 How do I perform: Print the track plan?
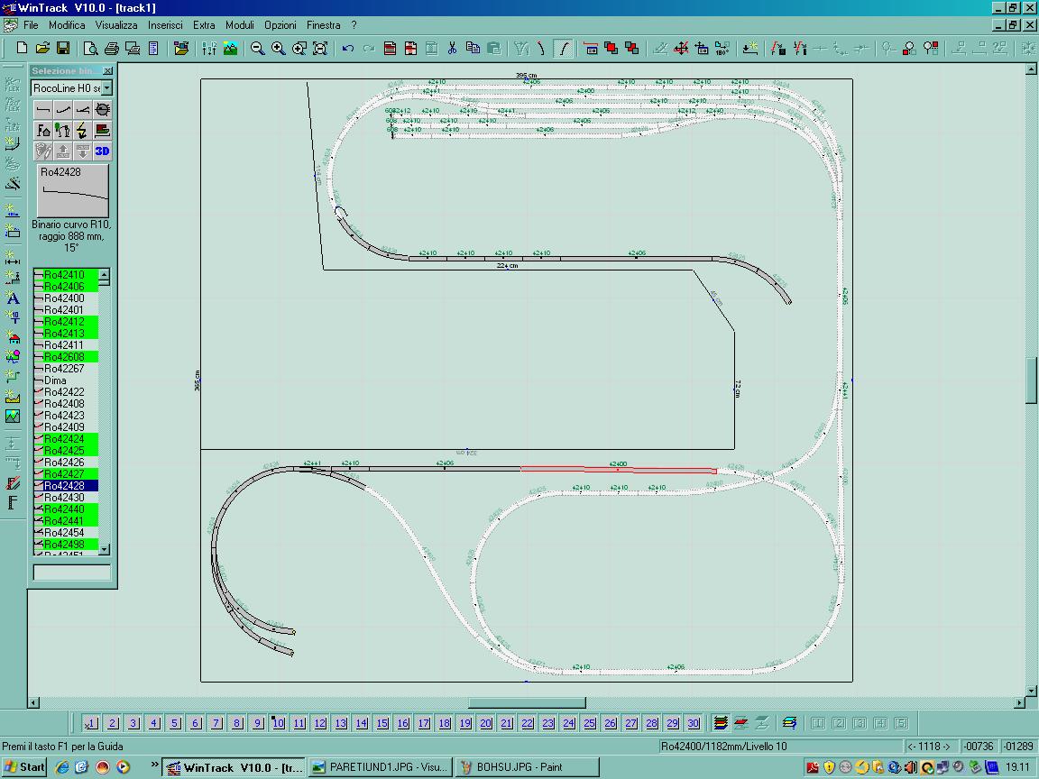tap(111, 49)
